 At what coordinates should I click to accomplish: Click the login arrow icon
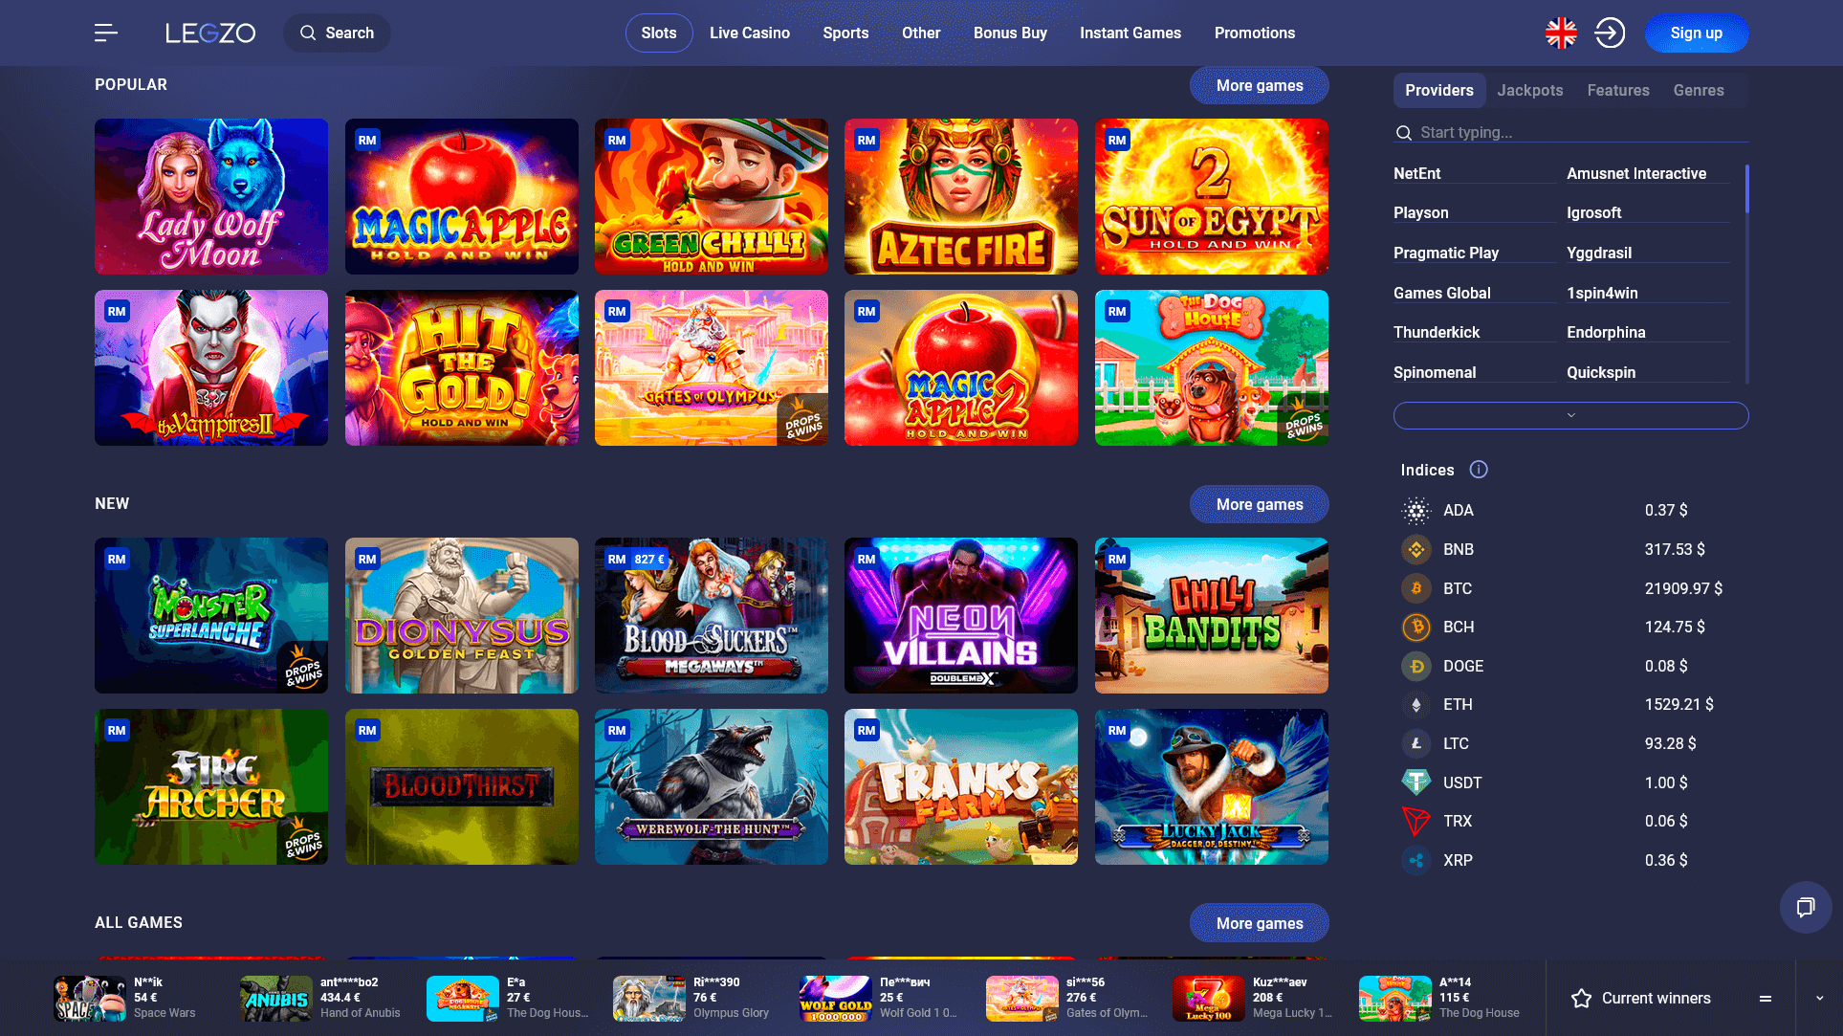pos(1610,33)
